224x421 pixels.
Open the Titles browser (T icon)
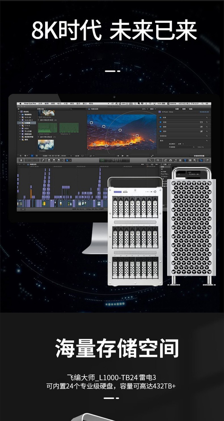click(x=185, y=160)
